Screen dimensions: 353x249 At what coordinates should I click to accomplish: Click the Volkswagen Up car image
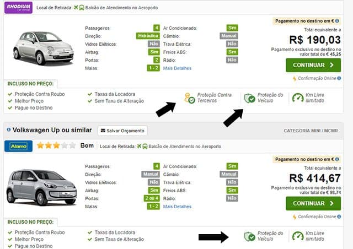[41, 188]
